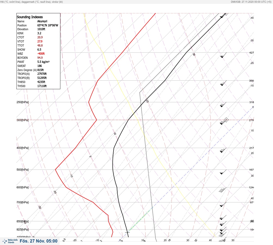The width and height of the screenshot is (273, 245).
Task: Click the '500[hPa]' pressure label
Action: pyautogui.click(x=23, y=170)
